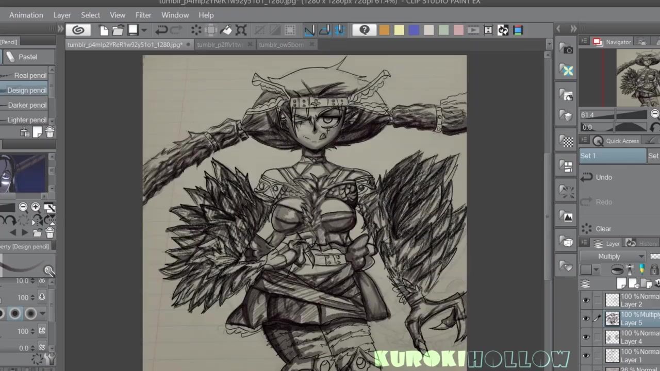Select the Darker pencil sub tool

(27, 105)
